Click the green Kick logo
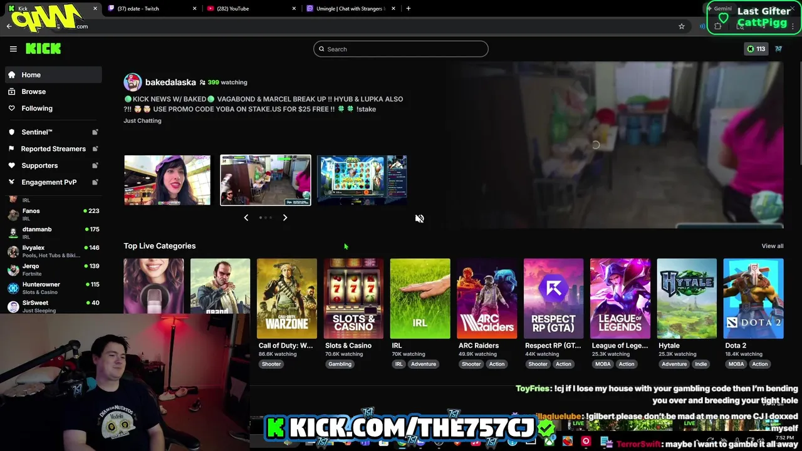Image resolution: width=802 pixels, height=451 pixels. point(43,48)
